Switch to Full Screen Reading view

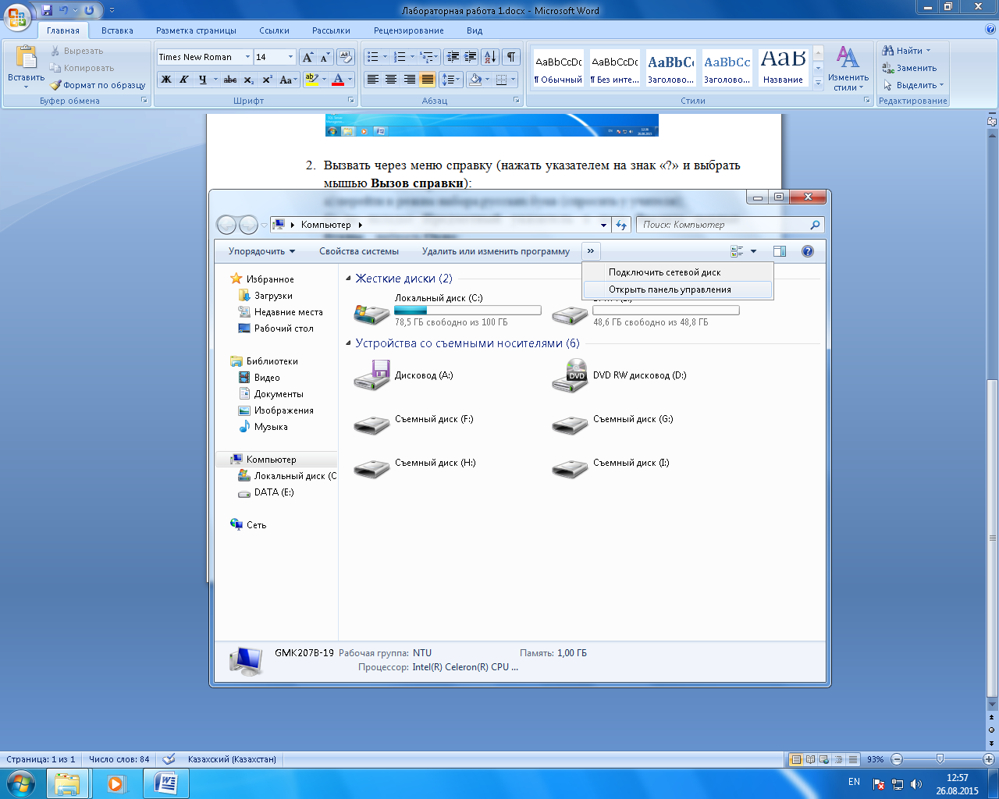click(810, 759)
